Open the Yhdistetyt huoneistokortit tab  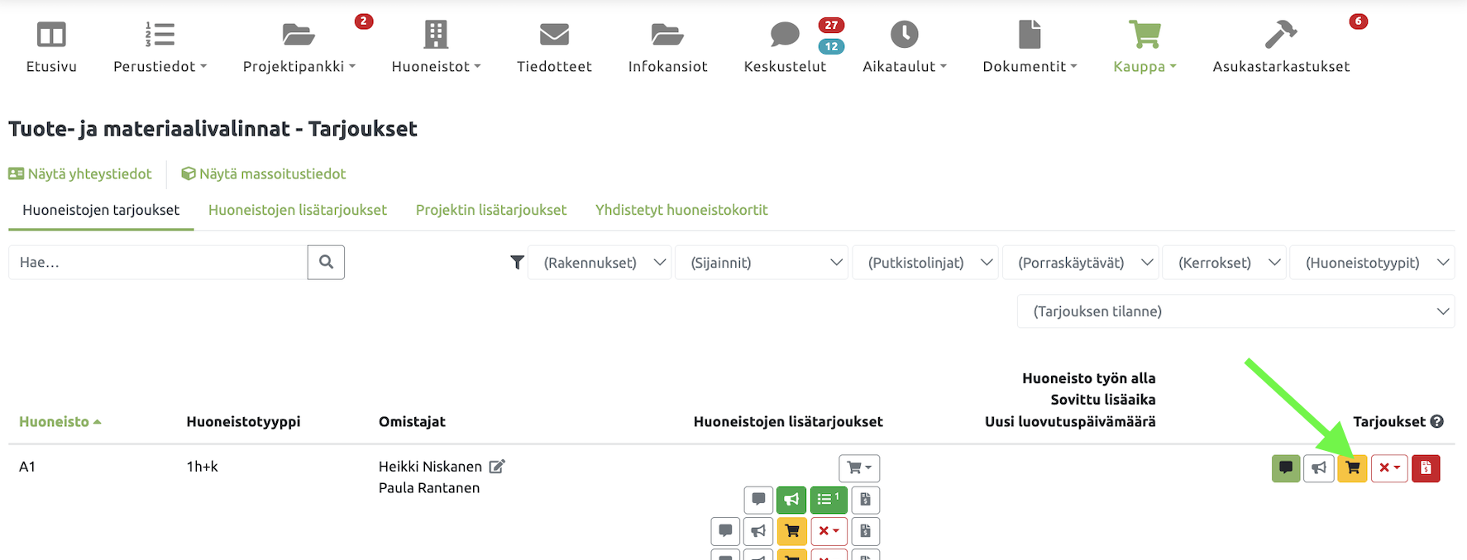coord(681,210)
